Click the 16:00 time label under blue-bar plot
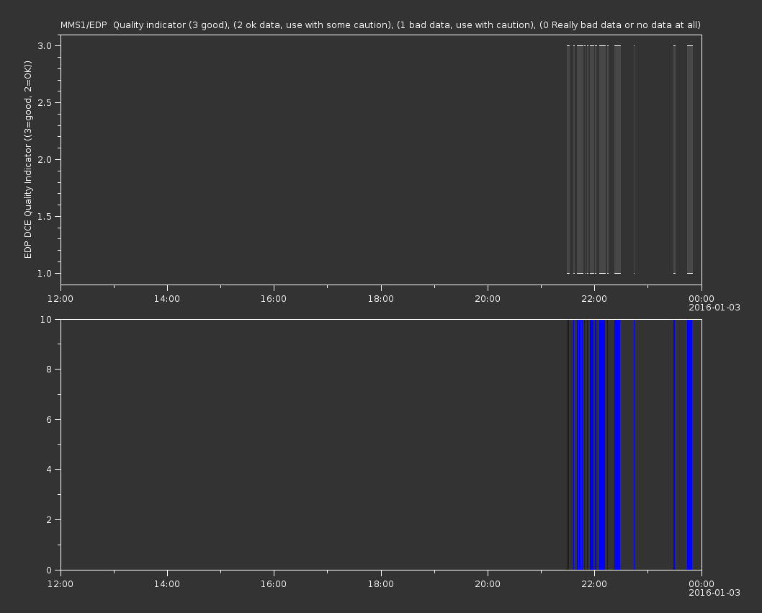 274,584
